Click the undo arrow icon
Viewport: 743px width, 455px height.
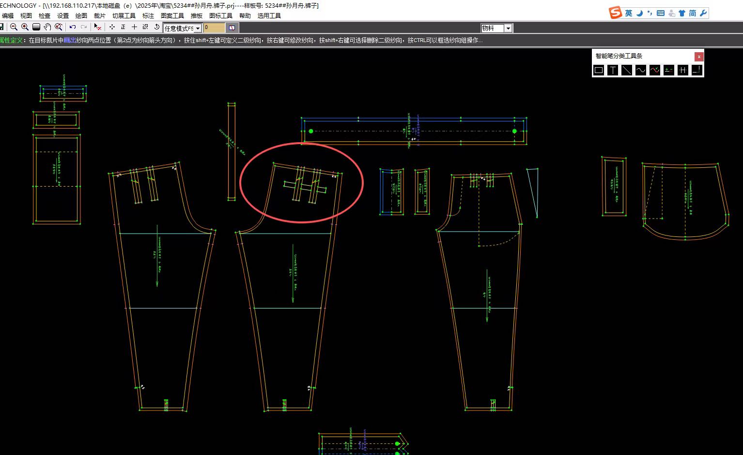pos(73,28)
